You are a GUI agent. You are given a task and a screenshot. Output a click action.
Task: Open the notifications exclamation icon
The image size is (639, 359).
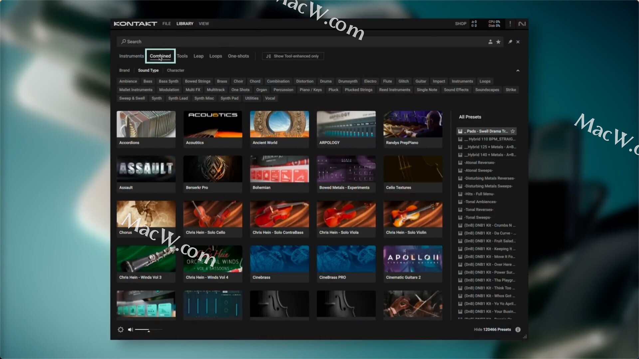510,24
